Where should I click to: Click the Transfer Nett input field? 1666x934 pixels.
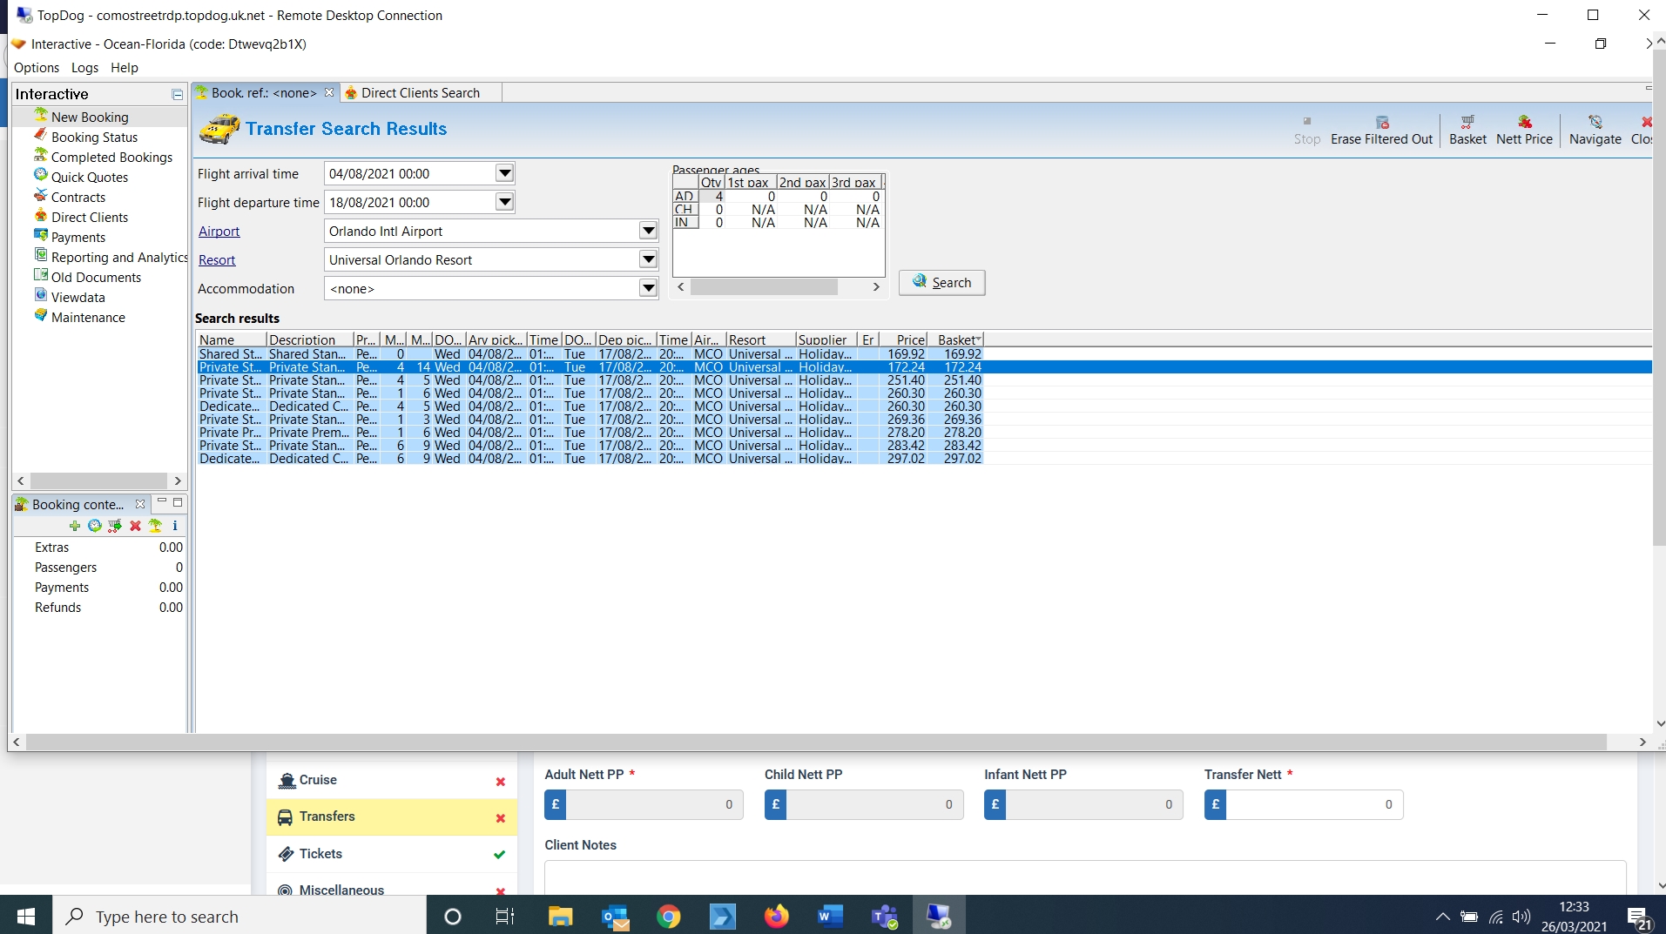(1313, 804)
